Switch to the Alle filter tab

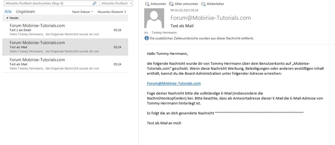pyautogui.click(x=8, y=12)
